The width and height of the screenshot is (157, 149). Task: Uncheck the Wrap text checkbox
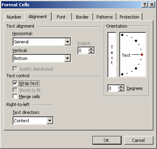15,83
